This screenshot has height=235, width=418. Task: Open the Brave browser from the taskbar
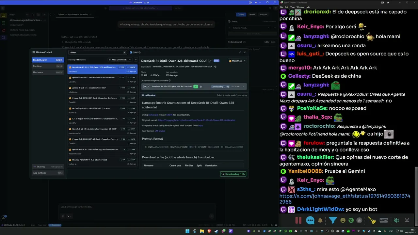pos(209,231)
